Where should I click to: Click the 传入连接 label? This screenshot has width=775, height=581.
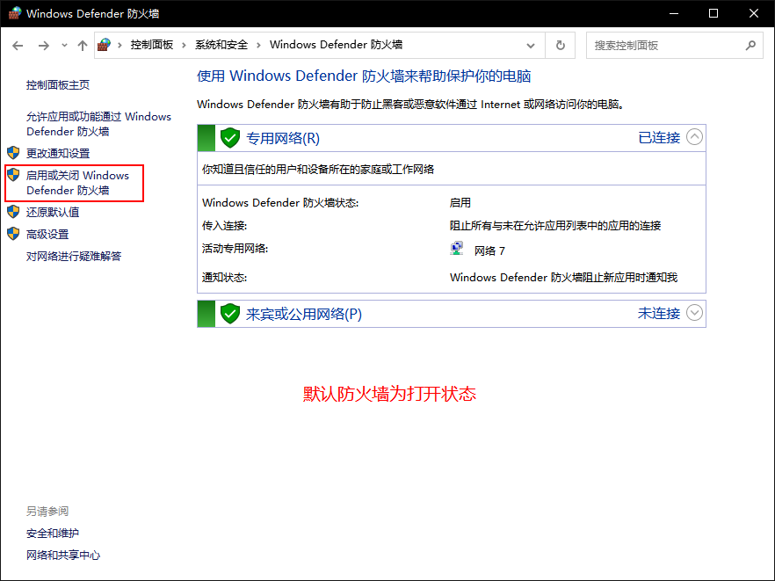click(x=224, y=226)
